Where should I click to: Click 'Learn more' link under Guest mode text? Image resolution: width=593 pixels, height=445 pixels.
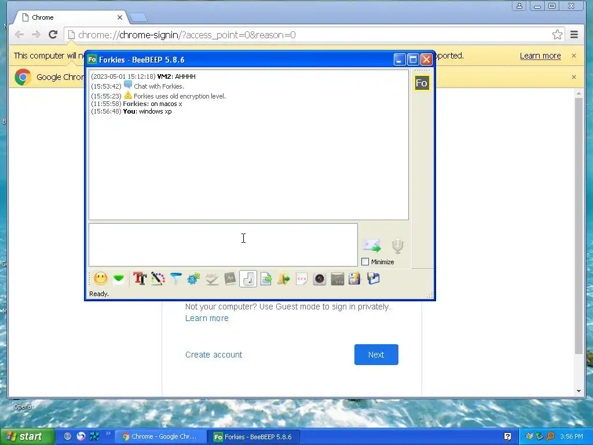tap(207, 318)
